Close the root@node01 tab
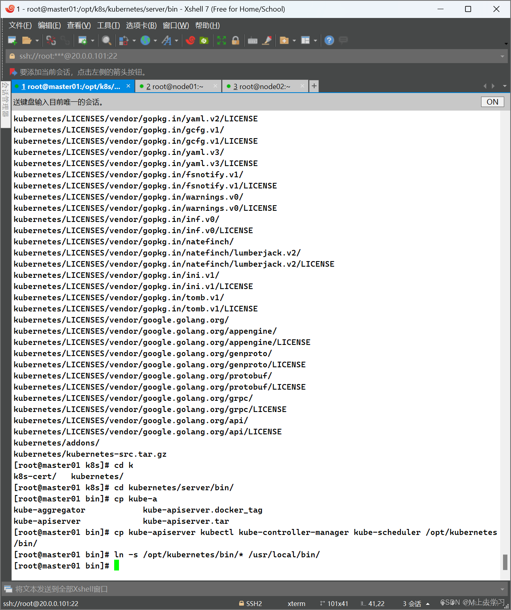Screen dimensions: 511x610 tap(216, 86)
